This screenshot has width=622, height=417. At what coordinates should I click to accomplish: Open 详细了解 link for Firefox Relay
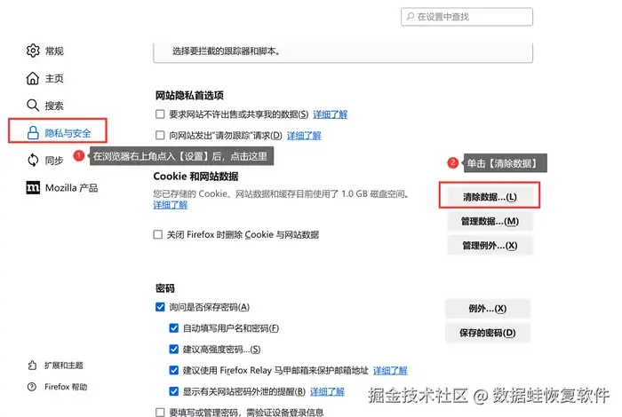coord(390,370)
